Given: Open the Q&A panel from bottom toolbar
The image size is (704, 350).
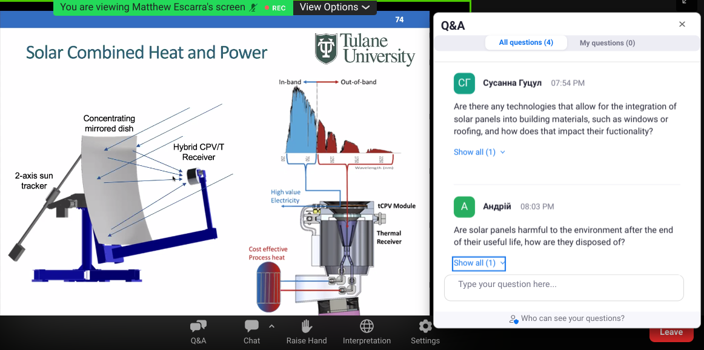Looking at the screenshot, I should point(198,331).
